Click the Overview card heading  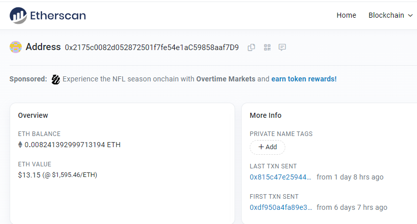32,115
